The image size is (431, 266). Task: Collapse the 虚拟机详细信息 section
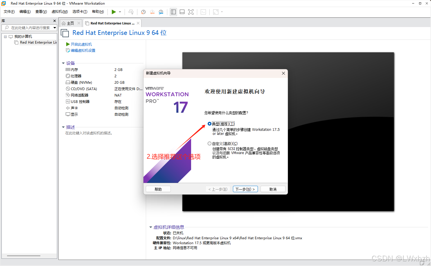(x=151, y=227)
